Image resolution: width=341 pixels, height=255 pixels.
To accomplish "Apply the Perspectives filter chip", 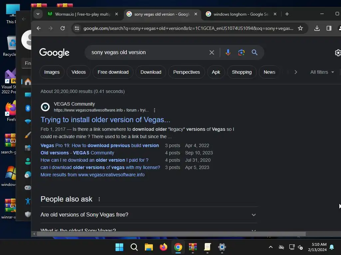I will pyautogui.click(x=186, y=72).
